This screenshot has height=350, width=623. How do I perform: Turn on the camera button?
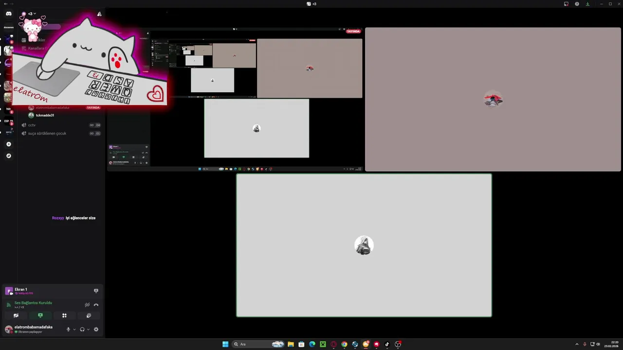click(x=16, y=315)
